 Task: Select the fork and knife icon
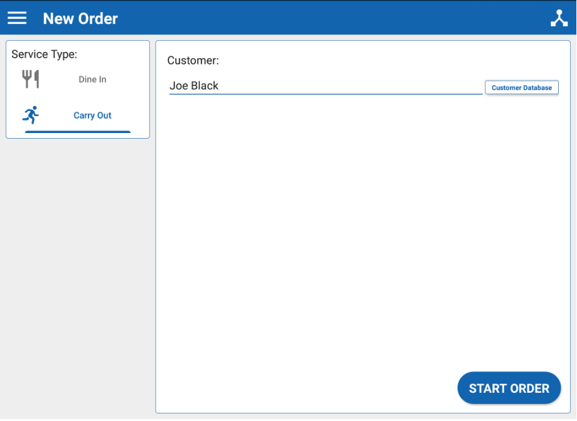[x=31, y=79]
